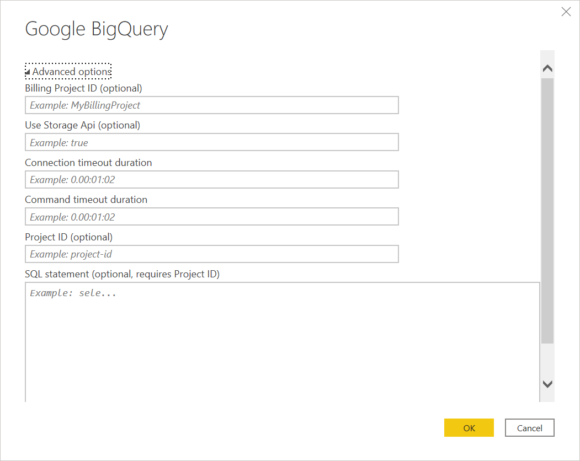The image size is (580, 461).
Task: Click the "SQL statement (optional, requires Project ID)" label
Action: [122, 274]
